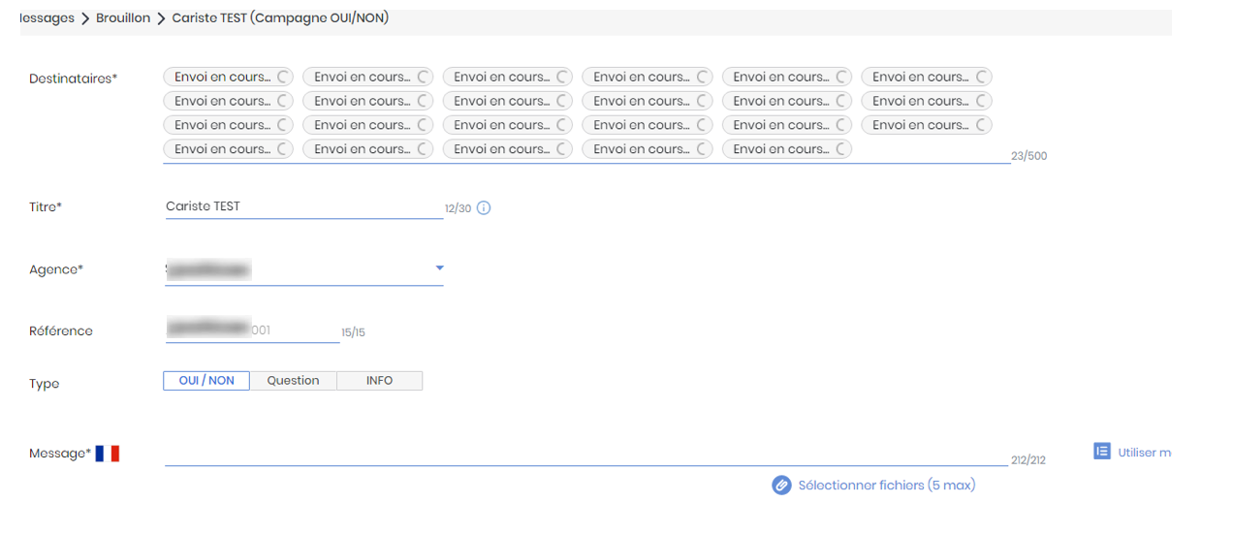This screenshot has height=534, width=1233.
Task: Select the OUI / NON message type
Action: coord(206,381)
